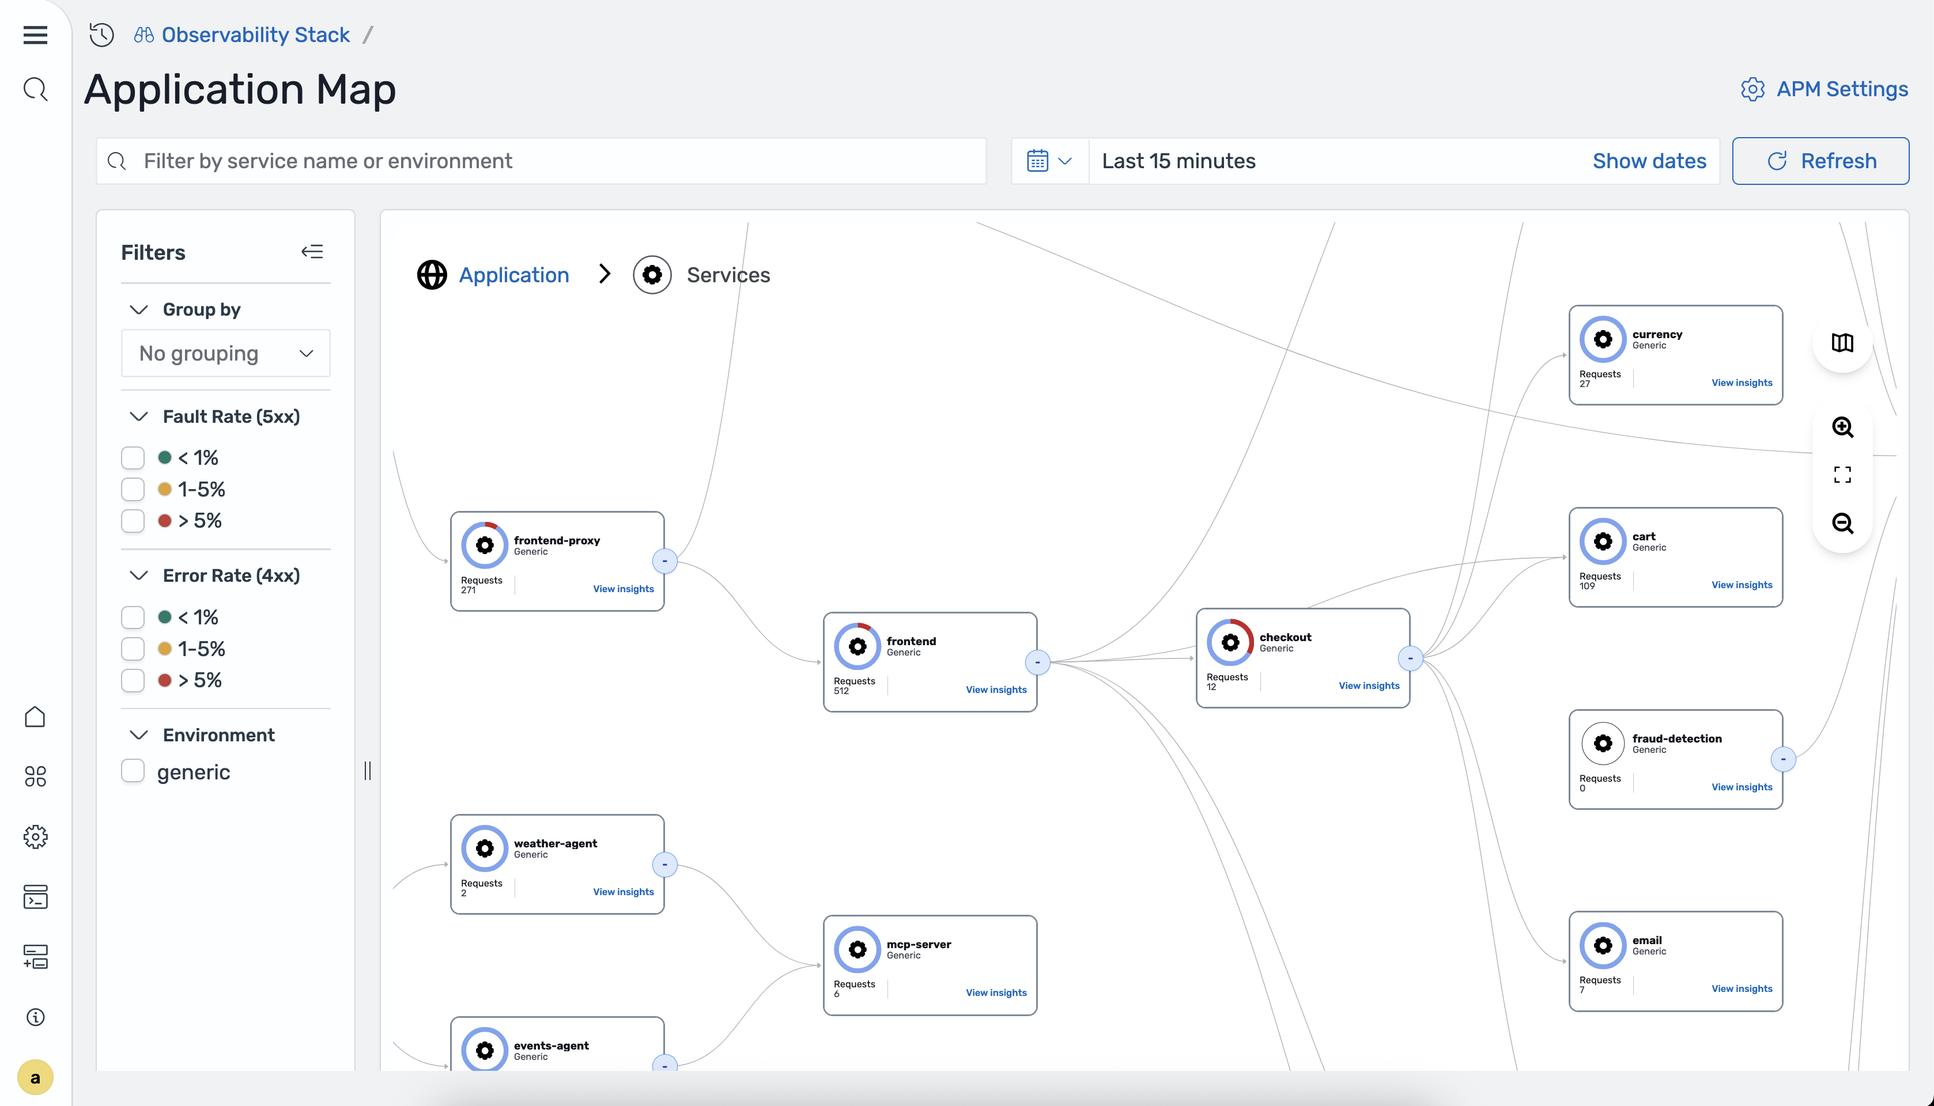Screen dimensions: 1934x1106
Task: Collapse weather-agent node connections
Action: pyautogui.click(x=665, y=865)
